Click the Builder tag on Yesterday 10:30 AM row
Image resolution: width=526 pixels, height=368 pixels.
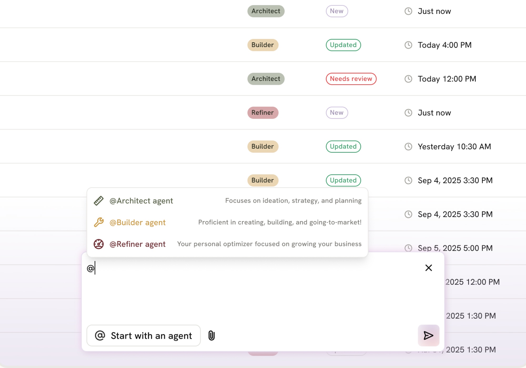tap(262, 146)
